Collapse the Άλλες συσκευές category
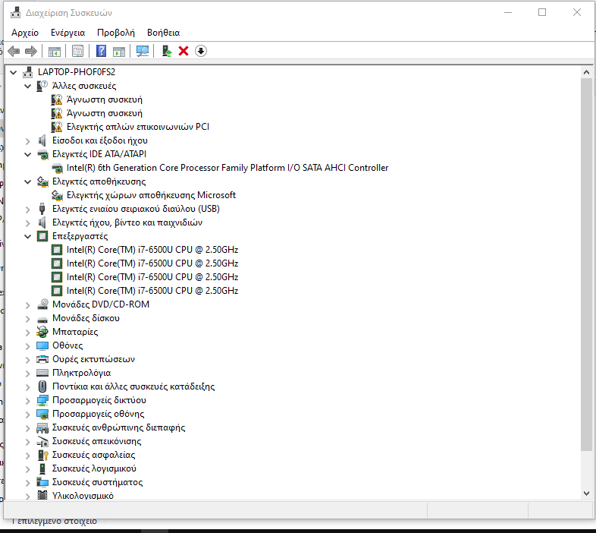 tap(28, 86)
